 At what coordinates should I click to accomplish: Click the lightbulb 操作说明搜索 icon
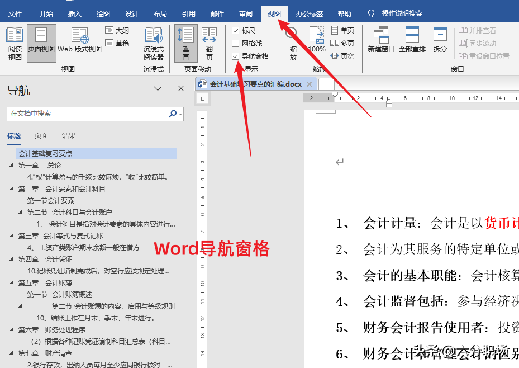(371, 13)
